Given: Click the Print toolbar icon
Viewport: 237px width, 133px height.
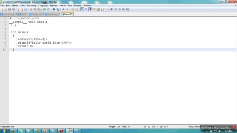Looking at the screenshot, I should tap(26, 9).
